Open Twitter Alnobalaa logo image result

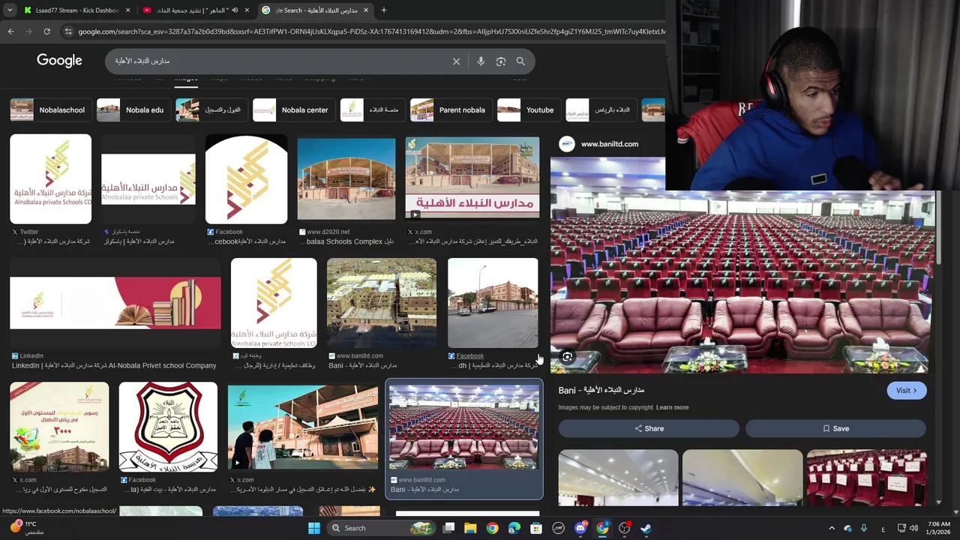tap(50, 178)
